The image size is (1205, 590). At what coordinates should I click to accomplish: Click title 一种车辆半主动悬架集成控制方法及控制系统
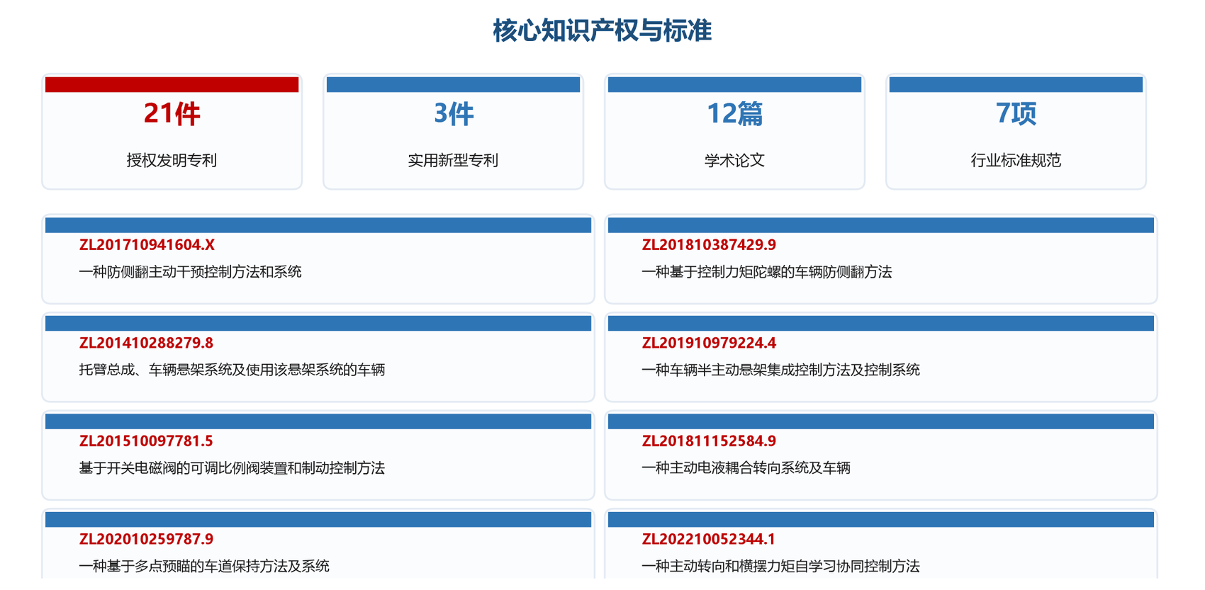[780, 370]
